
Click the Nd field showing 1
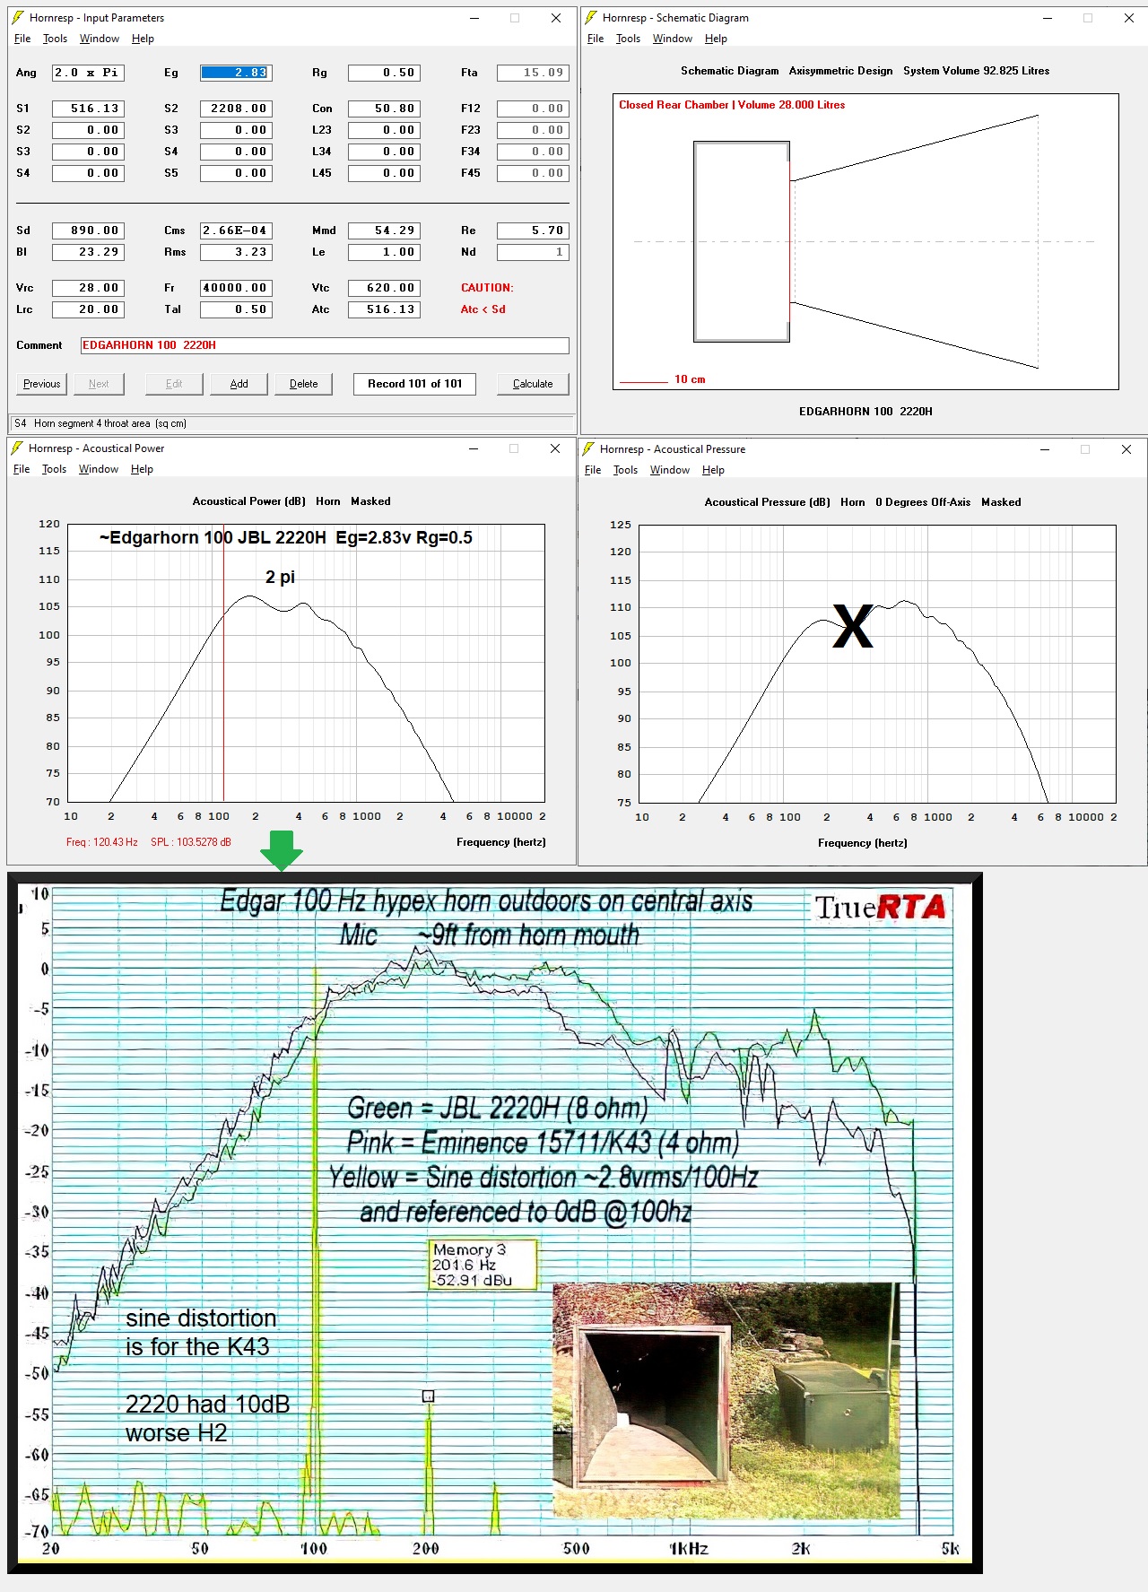[x=533, y=252]
